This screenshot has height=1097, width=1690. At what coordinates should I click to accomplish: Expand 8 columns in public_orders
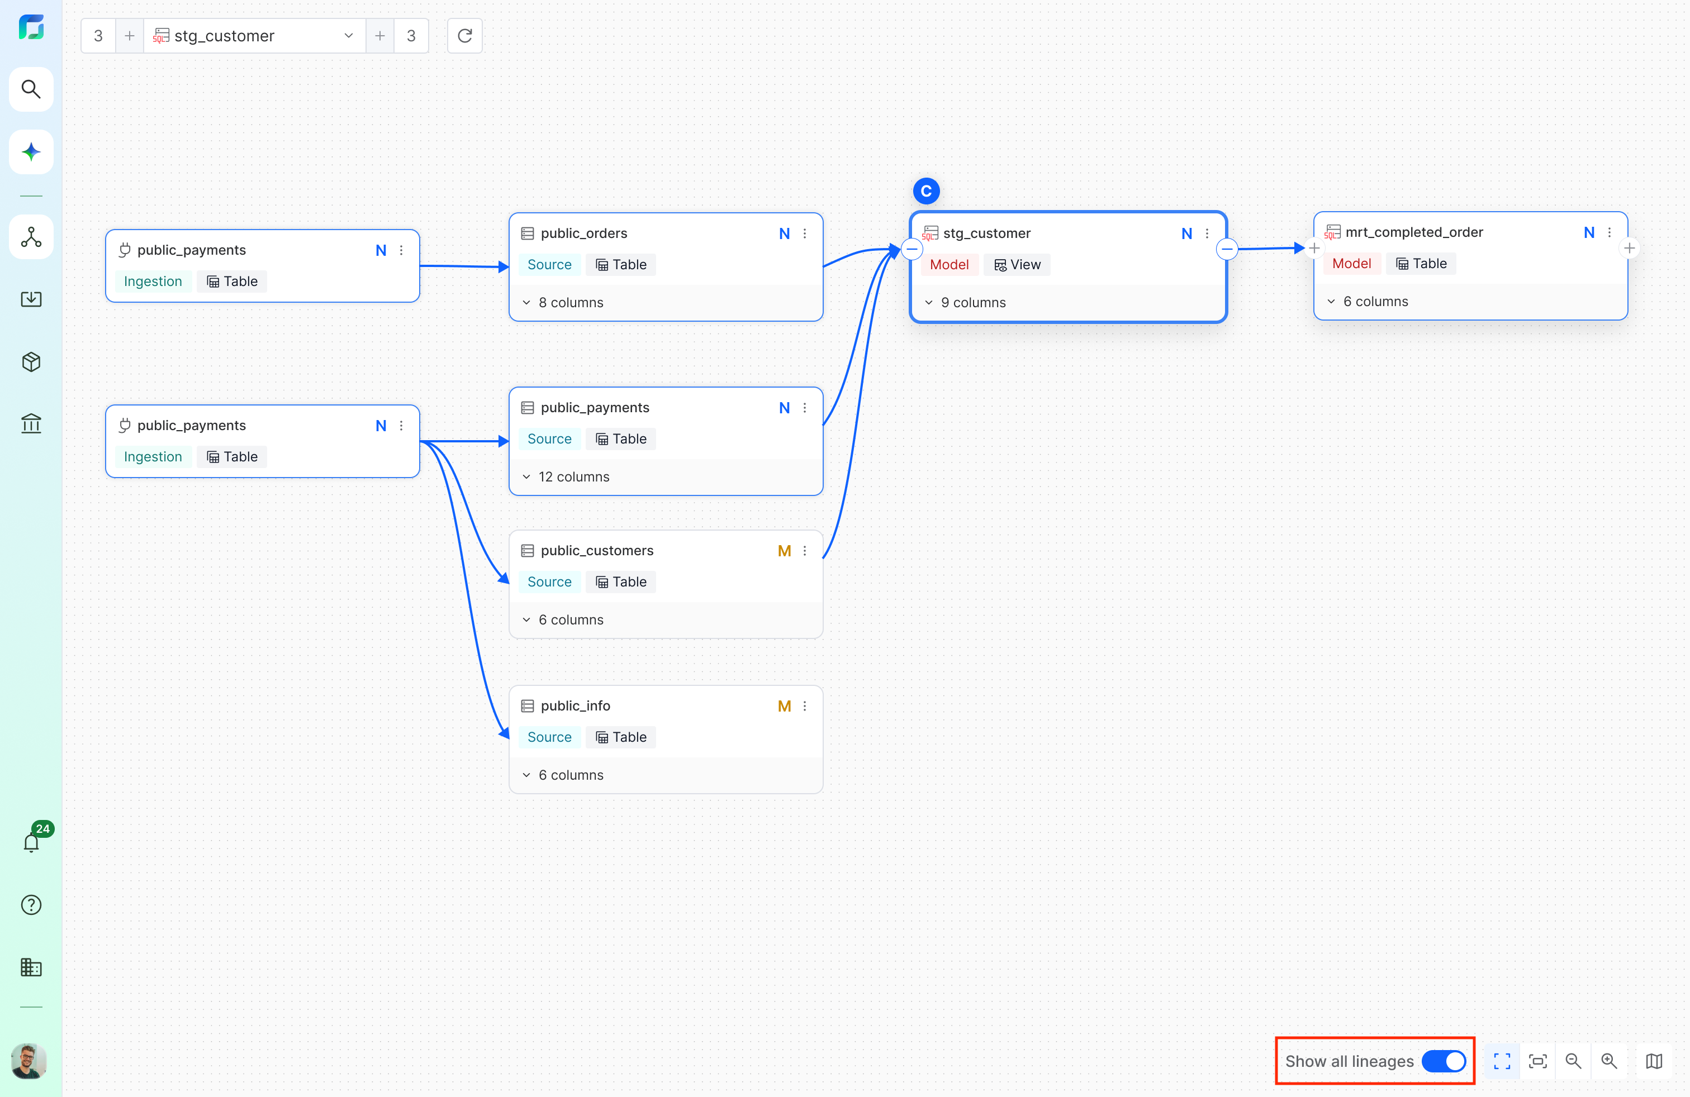[x=563, y=302]
